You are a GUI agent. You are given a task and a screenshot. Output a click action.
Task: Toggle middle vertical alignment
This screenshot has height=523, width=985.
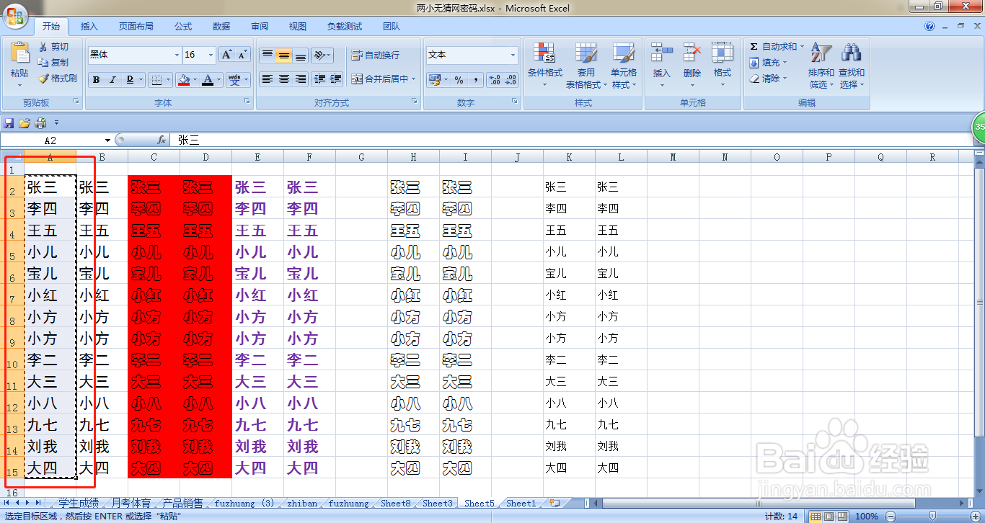pos(283,55)
